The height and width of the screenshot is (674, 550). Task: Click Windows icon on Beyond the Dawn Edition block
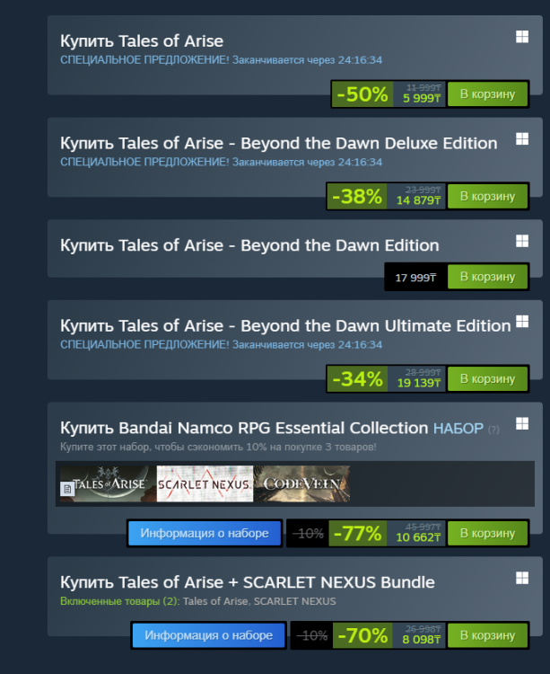[521, 241]
